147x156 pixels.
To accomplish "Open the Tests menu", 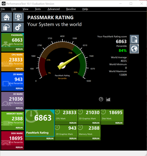I will click(x=38, y=9).
